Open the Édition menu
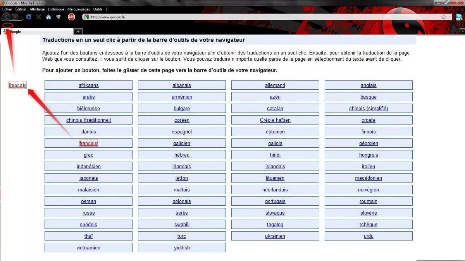465x261 pixels. [x=21, y=9]
